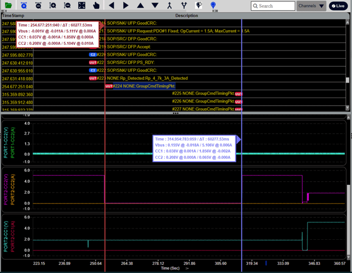Click vertical zoom out icon
Screen dimensions: 352x273
(x=67, y=6)
